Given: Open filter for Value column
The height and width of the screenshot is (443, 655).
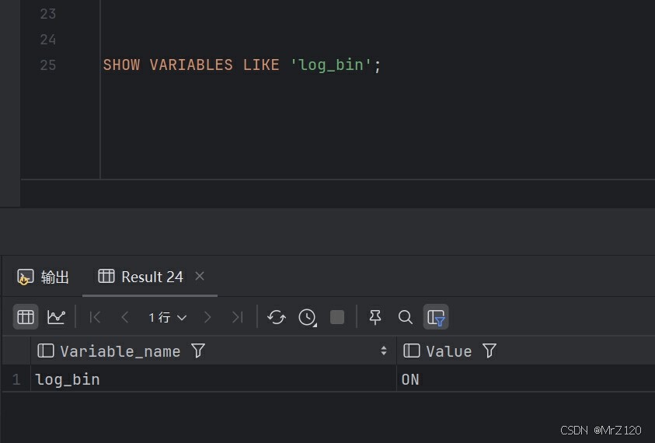Looking at the screenshot, I should click(490, 351).
